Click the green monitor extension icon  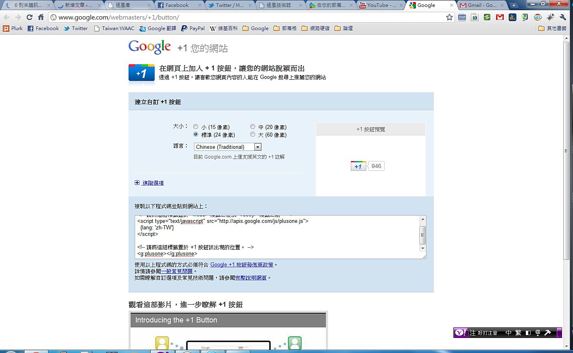pyautogui.click(x=525, y=17)
